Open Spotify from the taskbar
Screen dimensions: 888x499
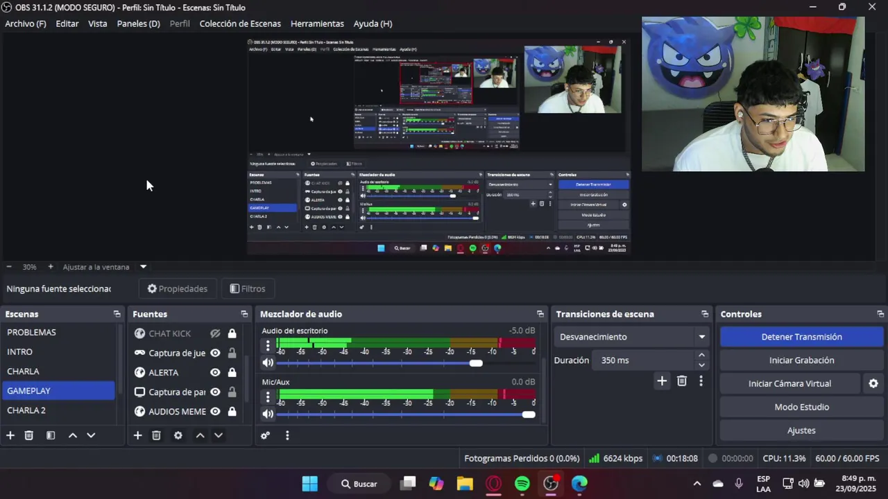click(522, 484)
